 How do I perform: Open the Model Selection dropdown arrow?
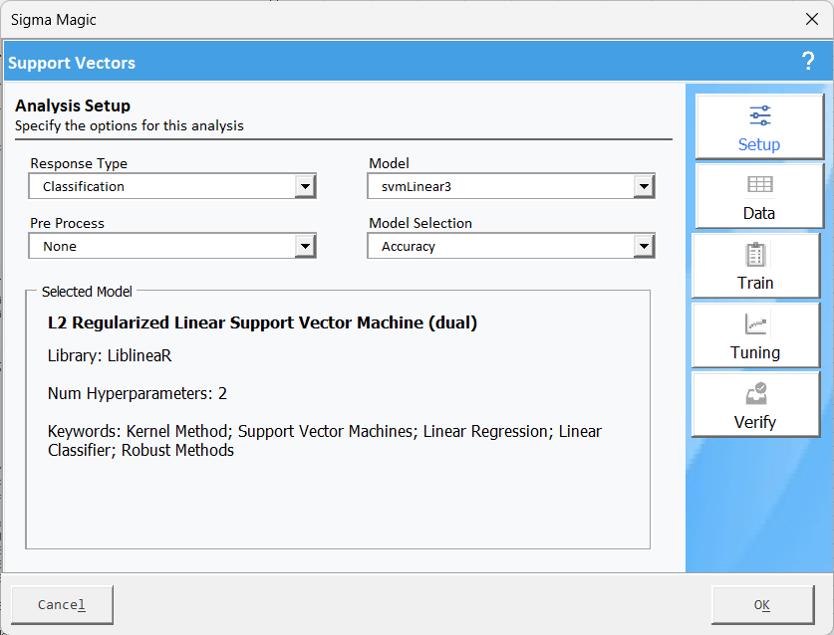point(644,246)
